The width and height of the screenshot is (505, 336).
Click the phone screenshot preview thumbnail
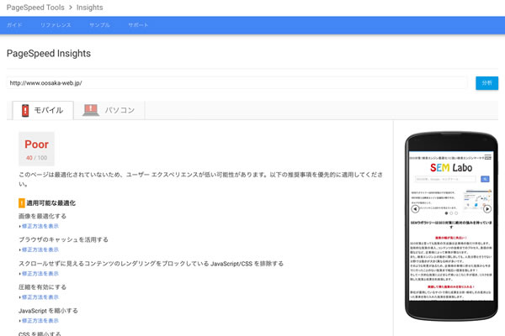(x=451, y=226)
